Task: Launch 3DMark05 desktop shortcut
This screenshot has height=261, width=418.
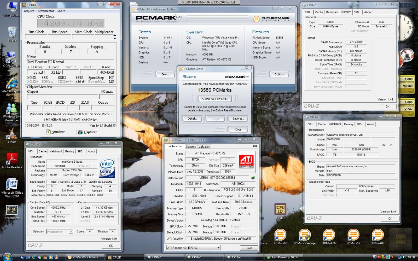Action: point(353,237)
